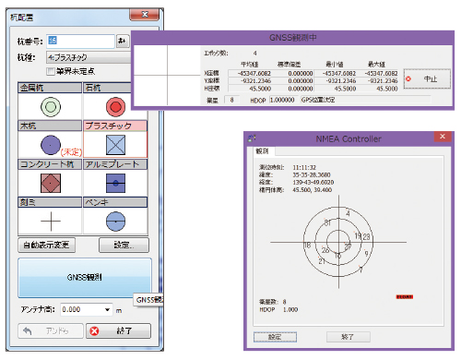Click the satellite count field showing 8
Image resolution: width=461 pixels, height=360 pixels.
(x=231, y=100)
